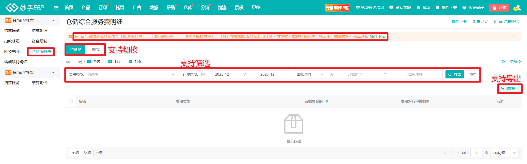The image size is (527, 164).
Task: Open the Temu结算介绍 link
Action: (x=506, y=22)
